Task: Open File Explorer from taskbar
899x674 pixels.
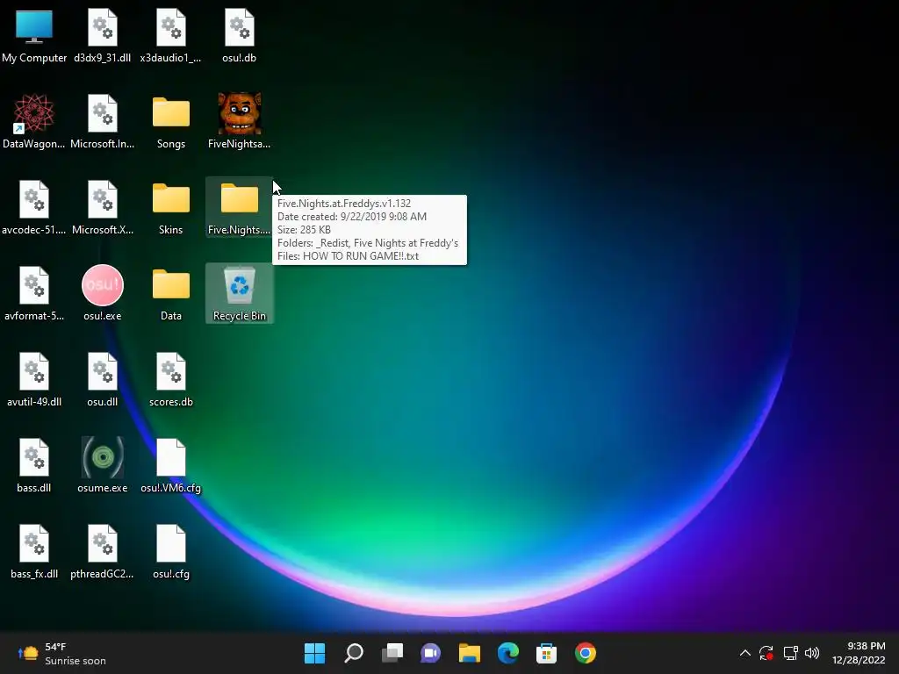Action: (x=470, y=653)
